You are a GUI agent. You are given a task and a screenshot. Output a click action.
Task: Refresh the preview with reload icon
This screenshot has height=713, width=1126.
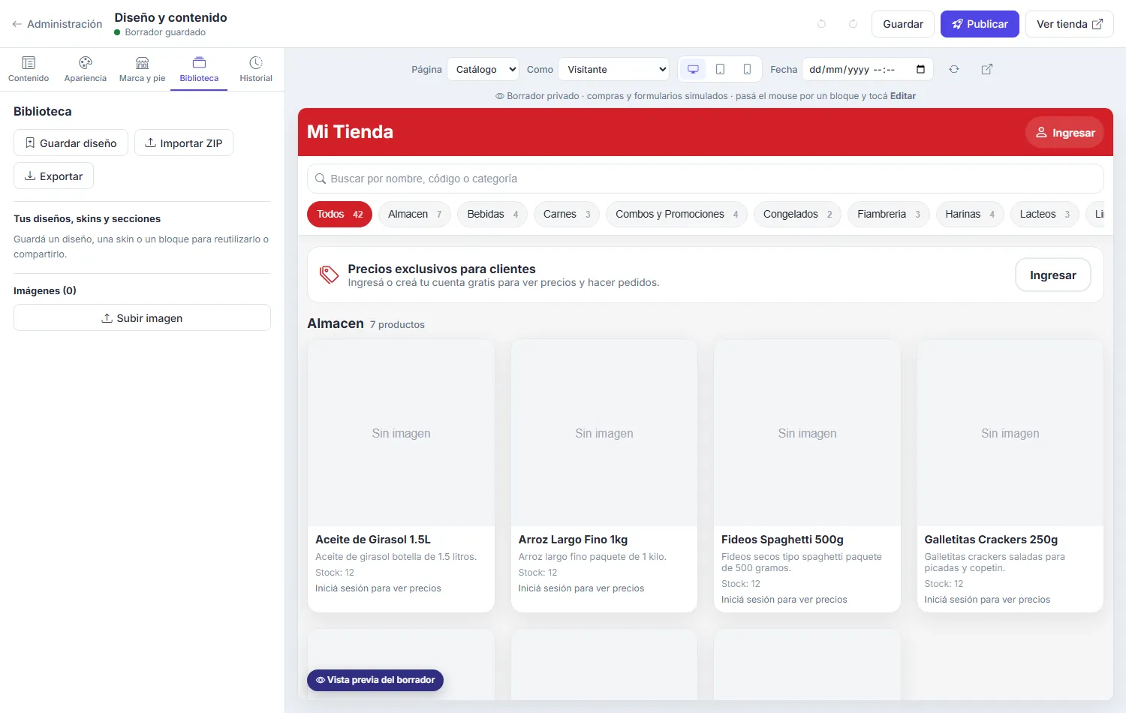tap(953, 69)
